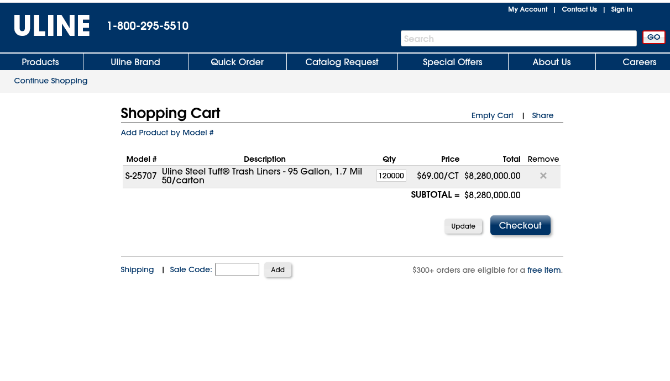Click the phone number 1-800-295-5510
Screen dimensions: 670x381
point(148,26)
